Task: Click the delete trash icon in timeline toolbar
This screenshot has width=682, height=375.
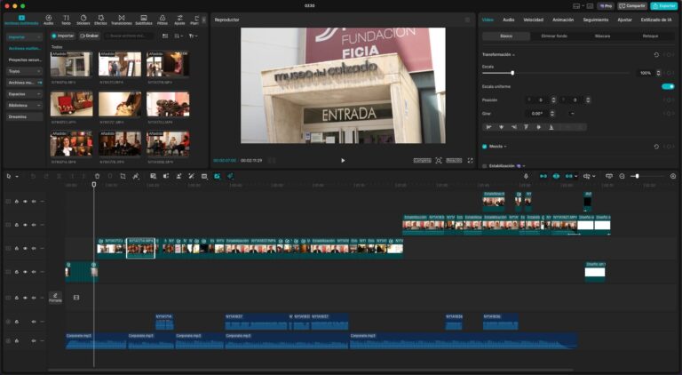Action: pos(97,176)
